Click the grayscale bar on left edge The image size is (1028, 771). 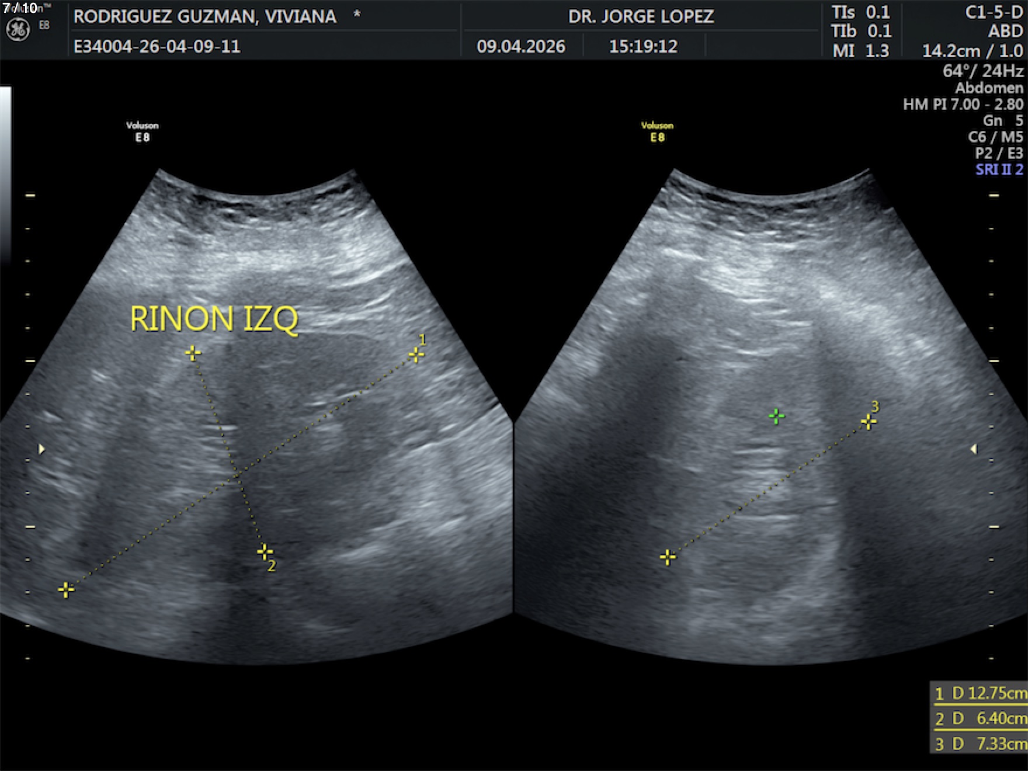(x=5, y=175)
